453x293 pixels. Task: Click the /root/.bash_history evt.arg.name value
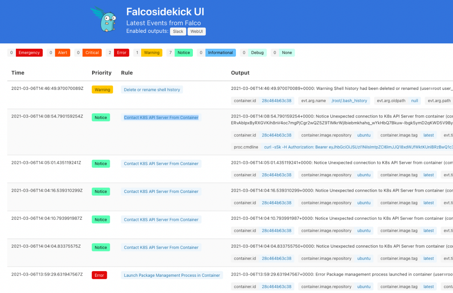(349, 101)
